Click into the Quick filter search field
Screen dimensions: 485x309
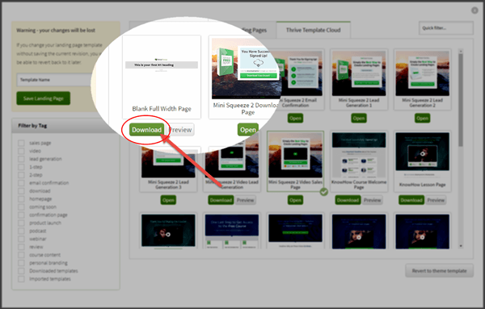(x=445, y=27)
